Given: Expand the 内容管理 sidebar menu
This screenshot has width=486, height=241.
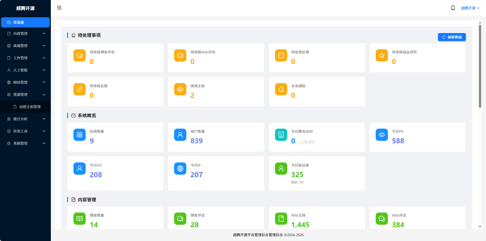Looking at the screenshot, I should tap(25, 34).
